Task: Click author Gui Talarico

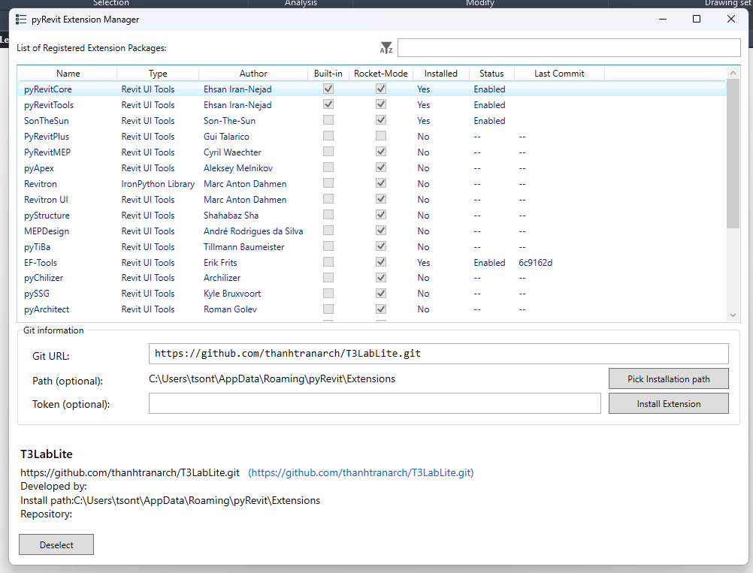Action: tap(226, 136)
